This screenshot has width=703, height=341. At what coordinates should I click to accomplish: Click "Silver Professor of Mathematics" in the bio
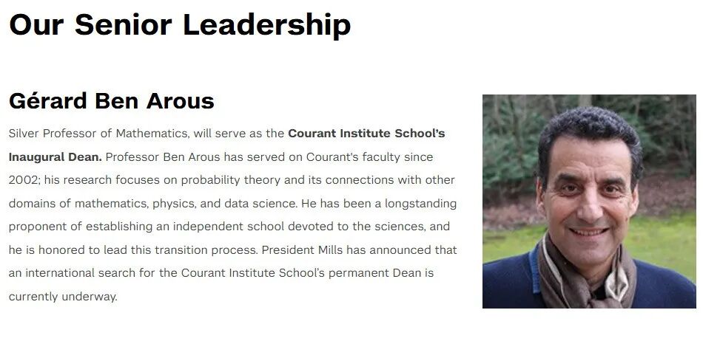coord(98,134)
